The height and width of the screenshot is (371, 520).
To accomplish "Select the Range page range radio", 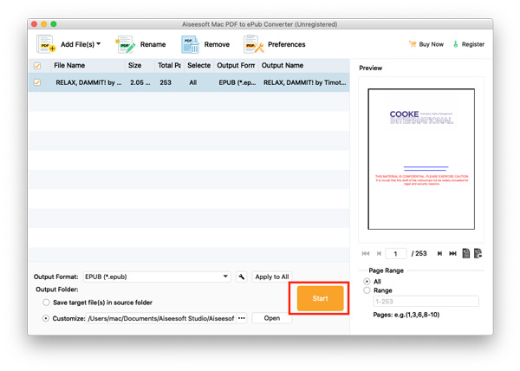I will click(x=367, y=290).
